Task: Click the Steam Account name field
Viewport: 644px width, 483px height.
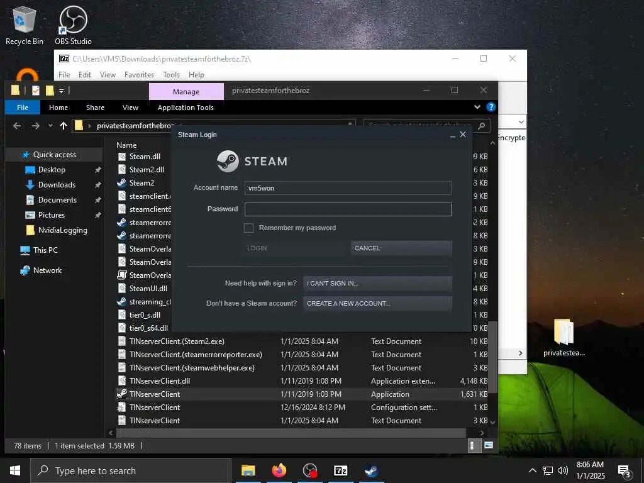Action: pos(347,188)
